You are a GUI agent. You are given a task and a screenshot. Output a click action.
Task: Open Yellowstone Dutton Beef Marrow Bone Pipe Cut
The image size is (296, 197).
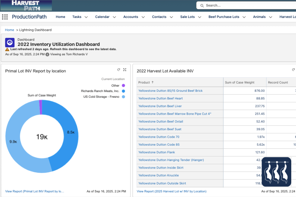point(175,114)
